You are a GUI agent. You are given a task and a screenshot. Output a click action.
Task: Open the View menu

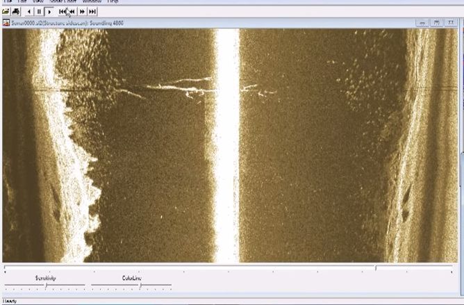[x=38, y=1]
